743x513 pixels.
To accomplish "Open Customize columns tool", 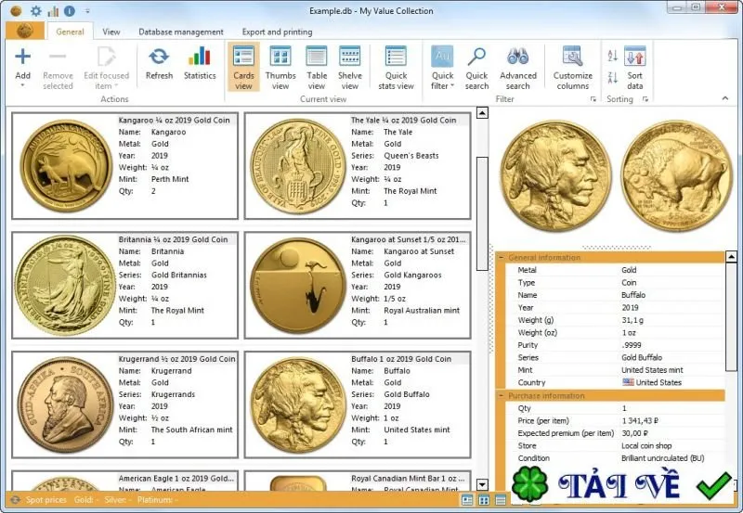I will tap(572, 67).
